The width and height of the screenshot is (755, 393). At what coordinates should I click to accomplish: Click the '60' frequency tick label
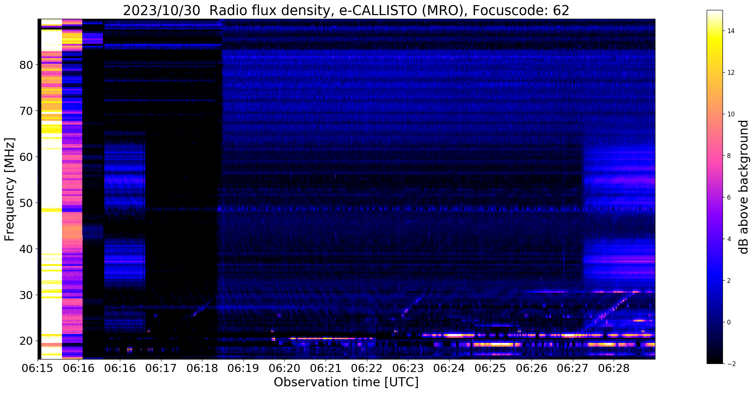point(26,157)
